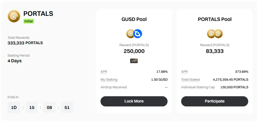Click the large PORTALS coin logo
The image size is (257, 122).
[x=14, y=16]
